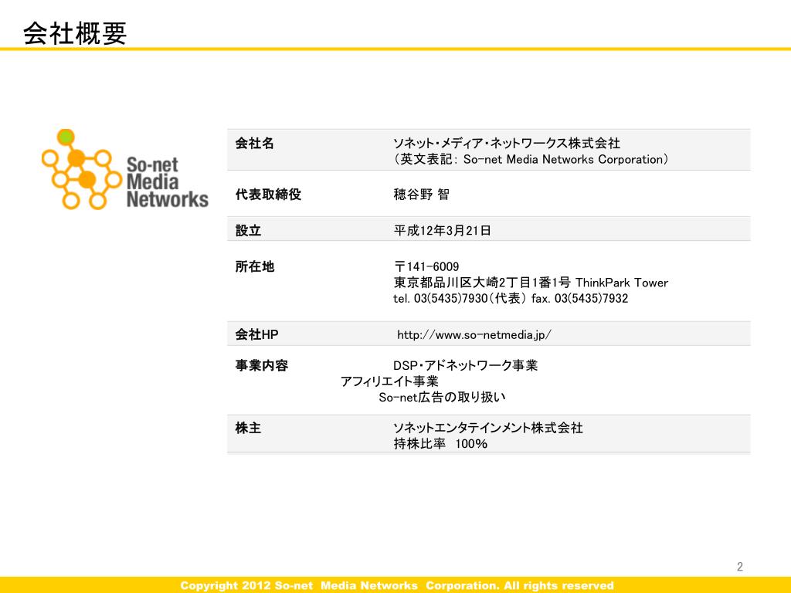Select postal code 〒141-6009

[426, 266]
